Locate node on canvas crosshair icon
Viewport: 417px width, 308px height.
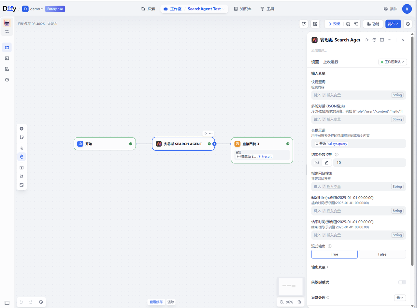374,40
